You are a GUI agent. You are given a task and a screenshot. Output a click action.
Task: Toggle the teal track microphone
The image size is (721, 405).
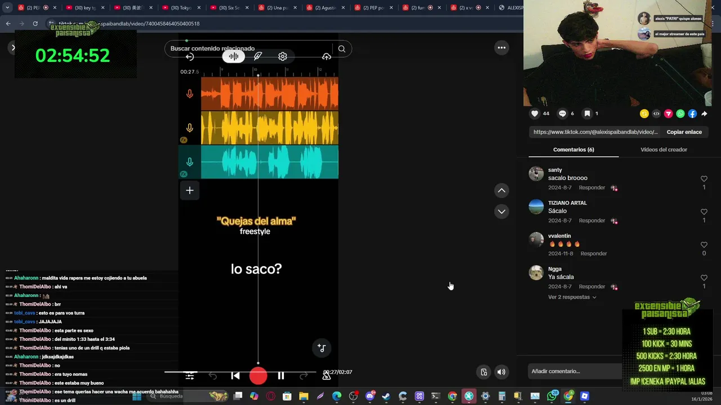pyautogui.click(x=190, y=162)
